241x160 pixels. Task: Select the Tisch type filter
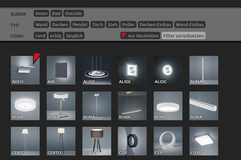tap(98, 25)
